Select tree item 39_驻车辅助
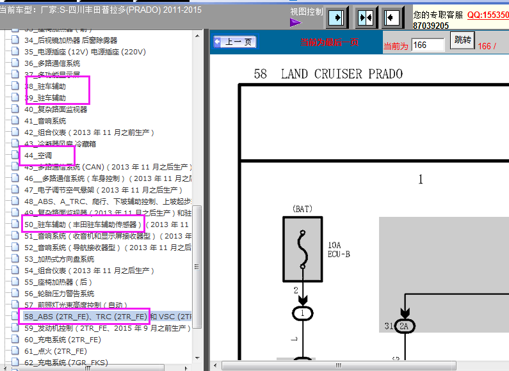Screen dimensions: 509x371 [45, 98]
